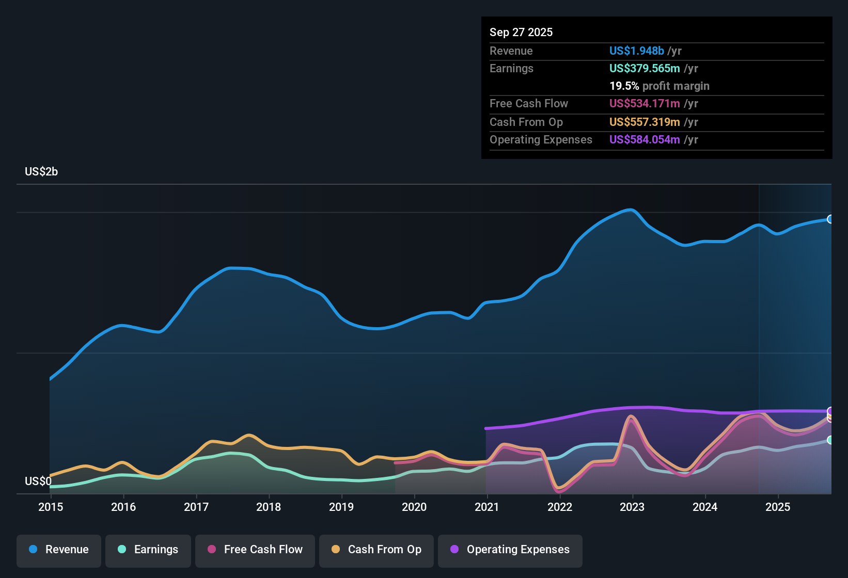Click the purple Operating Expenses legend dot

click(454, 549)
